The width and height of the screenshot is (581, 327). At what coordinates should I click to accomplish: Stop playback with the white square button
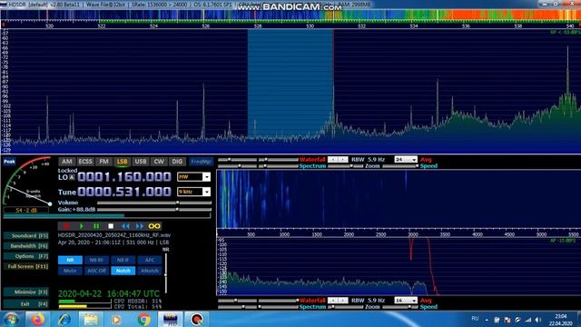111,226
